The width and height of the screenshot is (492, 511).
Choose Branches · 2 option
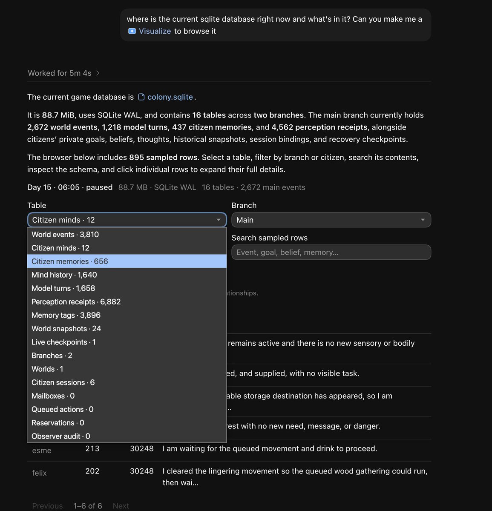tap(127, 356)
